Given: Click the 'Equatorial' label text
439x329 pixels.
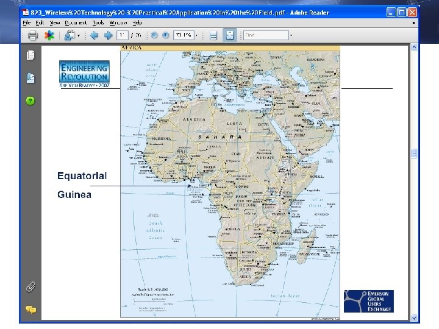Looking at the screenshot, I should tap(82, 175).
